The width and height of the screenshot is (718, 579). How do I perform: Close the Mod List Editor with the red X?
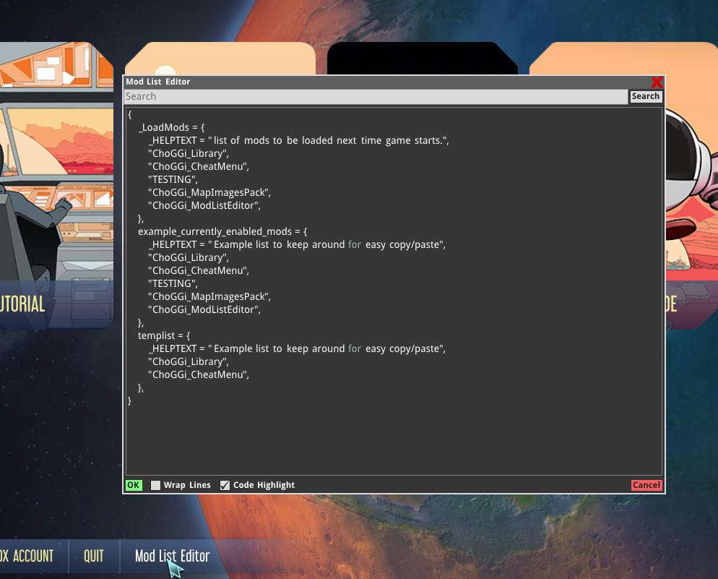coord(657,82)
